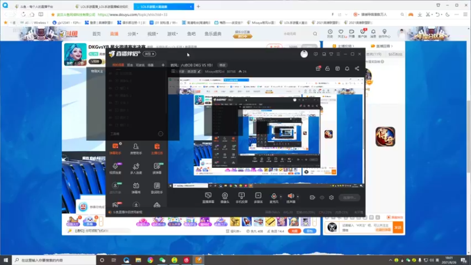Click the Windows taskbar search box
The image size is (471, 265).
click(x=54, y=260)
